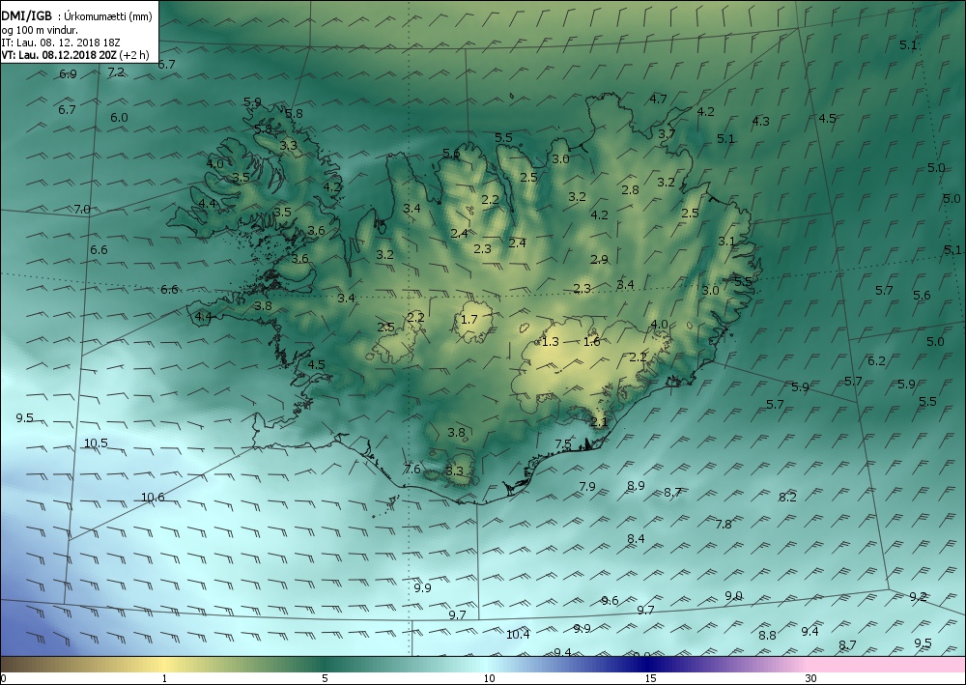Click the 8.9 value over the sea
The width and height of the screenshot is (966, 685).
coord(636,485)
